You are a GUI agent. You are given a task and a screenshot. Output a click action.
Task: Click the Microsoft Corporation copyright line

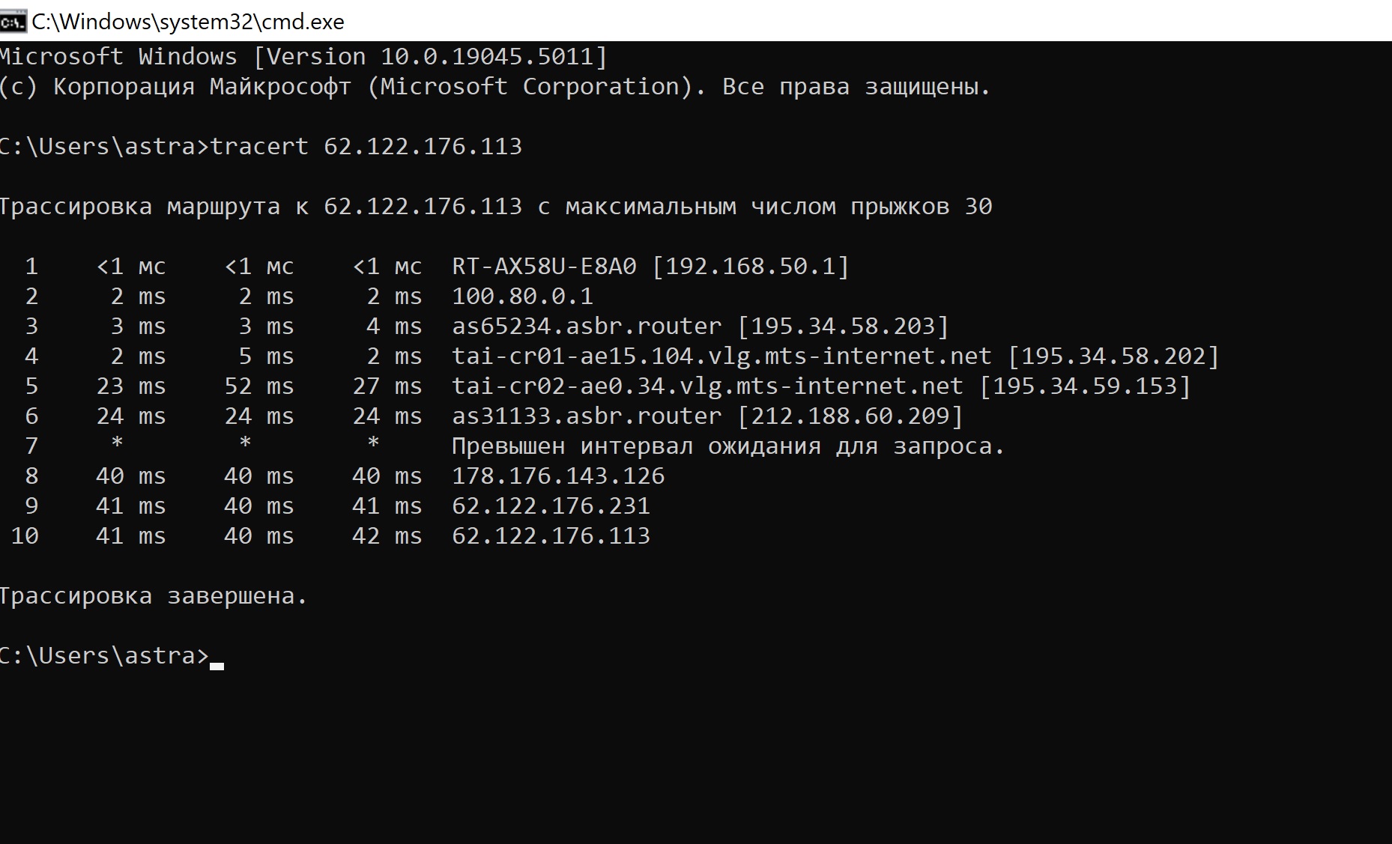click(494, 87)
